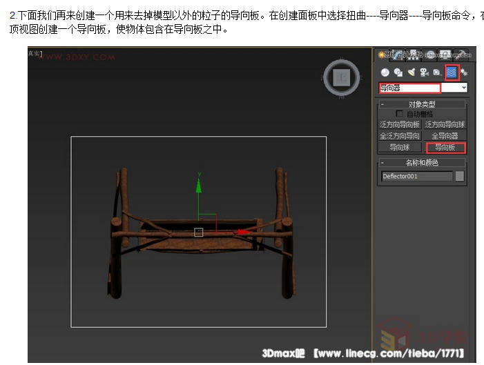Select the Lights category icon
This screenshot has height=365, width=484.
[412, 72]
